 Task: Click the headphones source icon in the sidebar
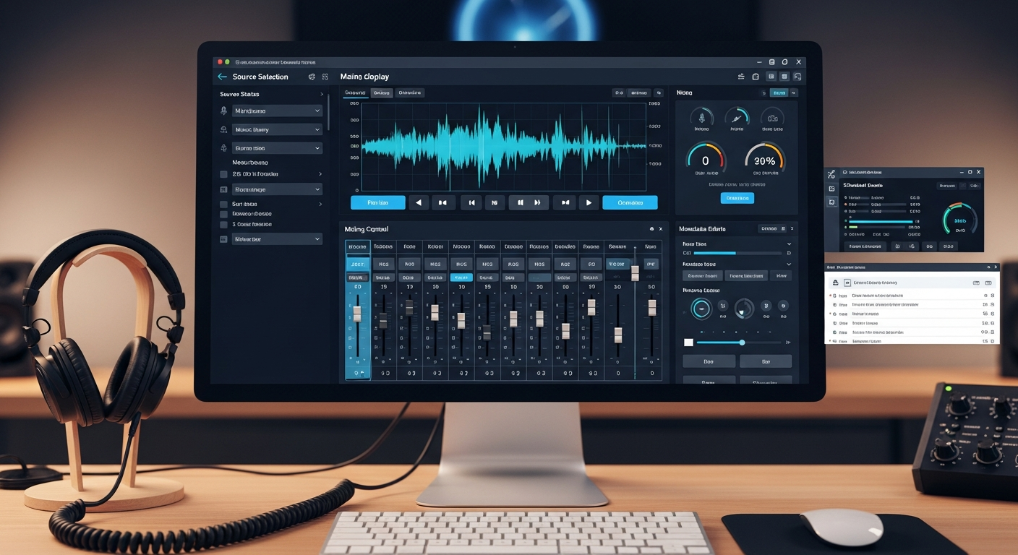pyautogui.click(x=223, y=148)
